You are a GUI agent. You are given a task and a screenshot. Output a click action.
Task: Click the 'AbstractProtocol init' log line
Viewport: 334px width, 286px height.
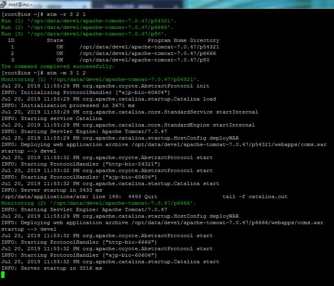coord(105,86)
